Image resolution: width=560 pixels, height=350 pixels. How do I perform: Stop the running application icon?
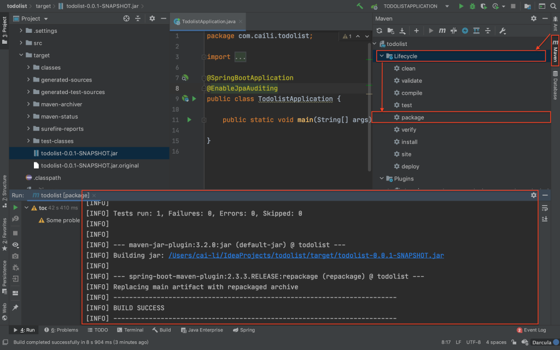[513, 6]
